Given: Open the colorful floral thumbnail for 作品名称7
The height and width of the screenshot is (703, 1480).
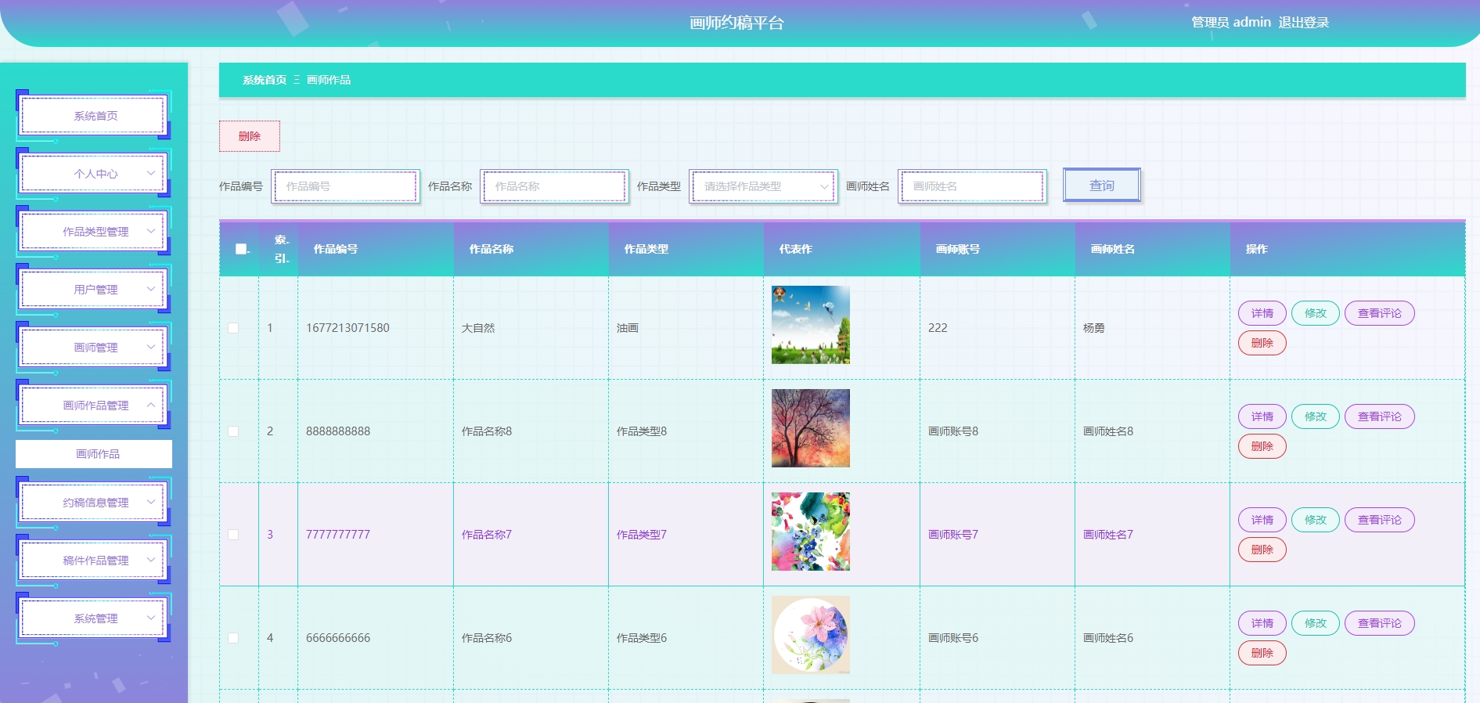Looking at the screenshot, I should coord(811,532).
